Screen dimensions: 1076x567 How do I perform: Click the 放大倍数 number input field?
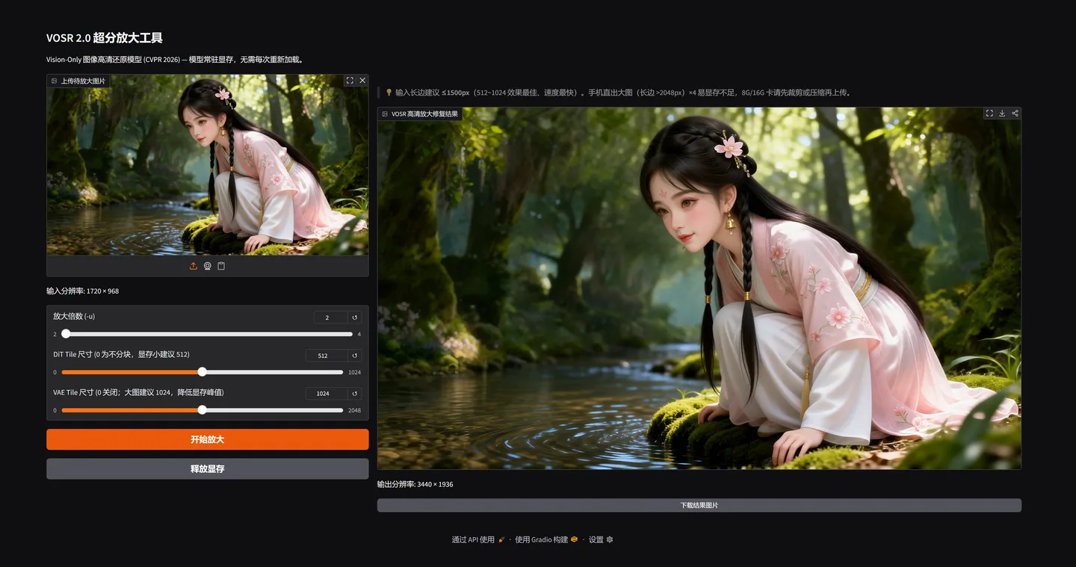pos(330,317)
